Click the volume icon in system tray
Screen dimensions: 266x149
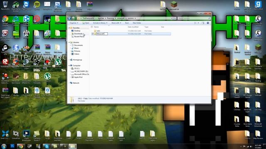251,147
